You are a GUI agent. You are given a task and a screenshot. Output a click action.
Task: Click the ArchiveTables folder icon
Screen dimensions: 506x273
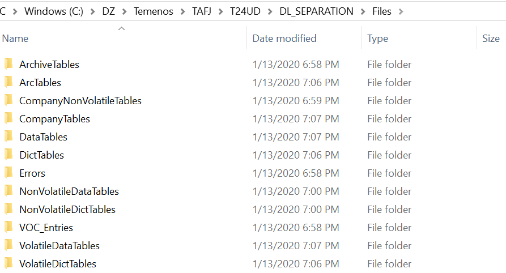click(x=8, y=64)
